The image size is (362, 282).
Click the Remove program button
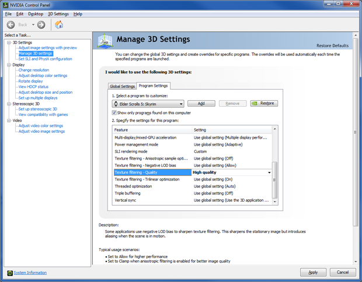coord(232,104)
